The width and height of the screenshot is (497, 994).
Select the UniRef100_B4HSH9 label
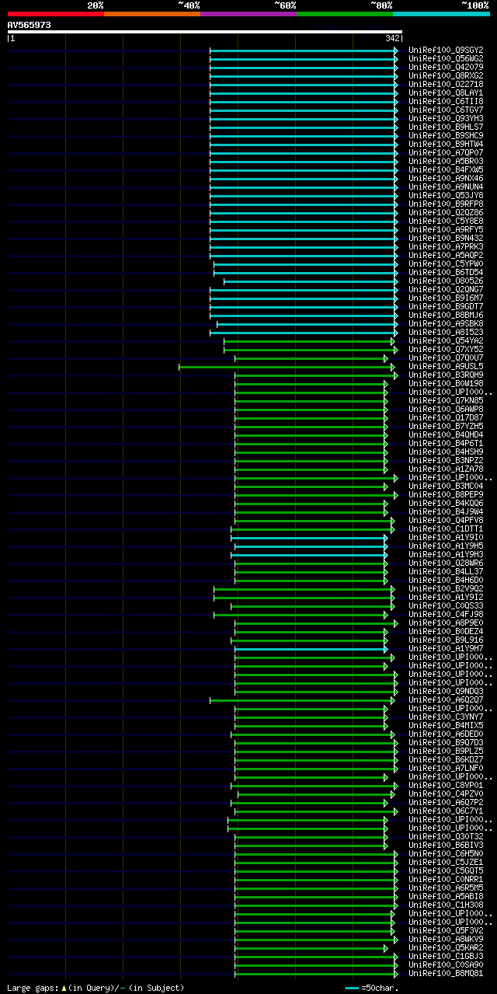[x=446, y=452]
